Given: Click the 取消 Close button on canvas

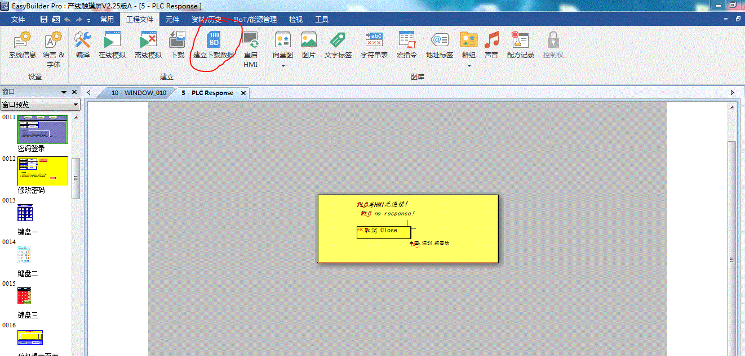Looking at the screenshot, I should (384, 231).
